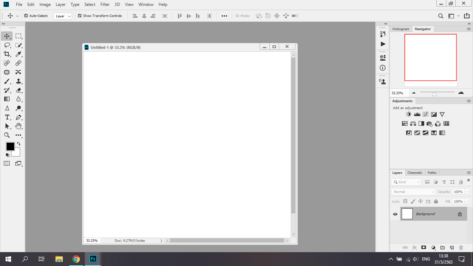Choose the Gradient tool

7,99
